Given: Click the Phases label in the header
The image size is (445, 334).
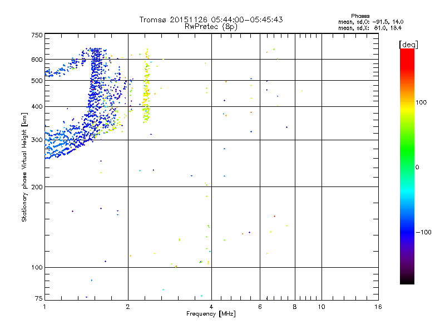Looking at the screenshot, I should point(360,16).
